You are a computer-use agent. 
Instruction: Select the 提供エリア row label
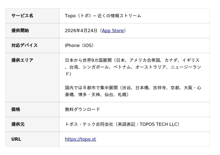[x=22, y=60]
